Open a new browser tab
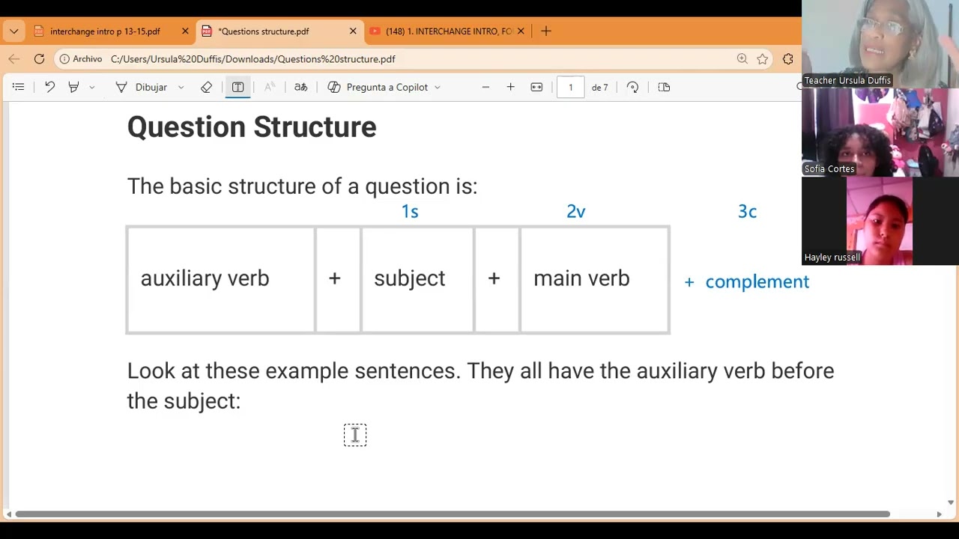Viewport: 959px width, 539px height. click(546, 31)
